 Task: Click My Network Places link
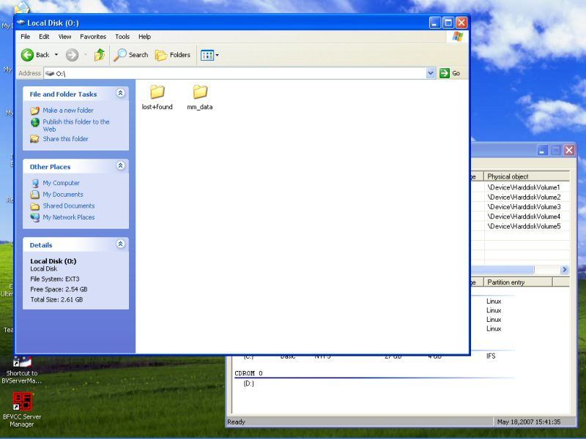point(69,217)
